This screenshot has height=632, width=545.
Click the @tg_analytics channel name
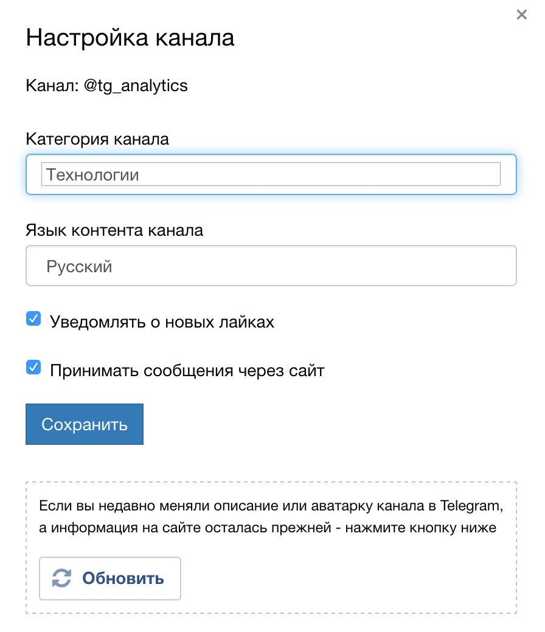pyautogui.click(x=136, y=86)
